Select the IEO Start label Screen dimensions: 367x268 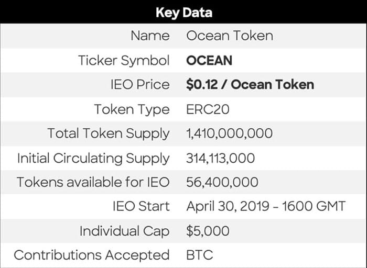[141, 206]
